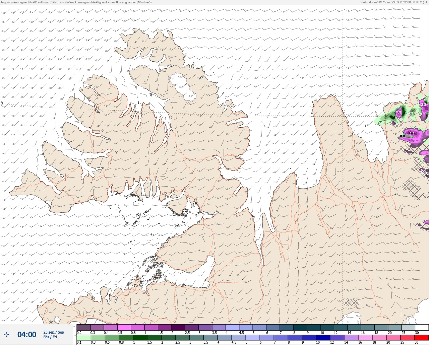
Task: Select the dark green rain swatch for 1
Action: click(140, 338)
